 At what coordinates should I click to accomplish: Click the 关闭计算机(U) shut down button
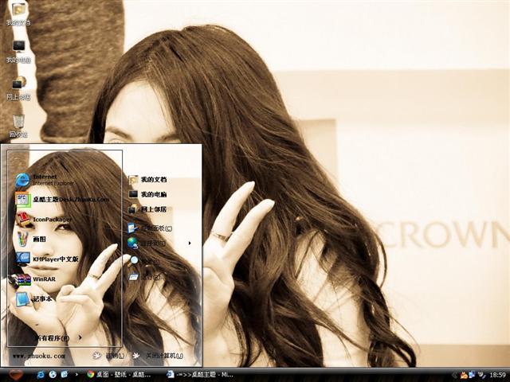pos(158,356)
